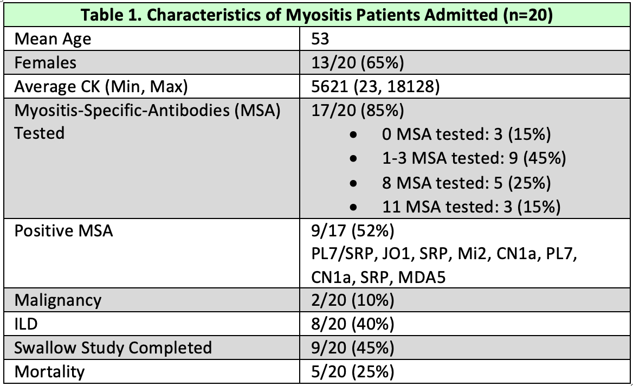The width and height of the screenshot is (633, 386).
Task: Select the Swallow Study Completed label
Action: pos(113,348)
